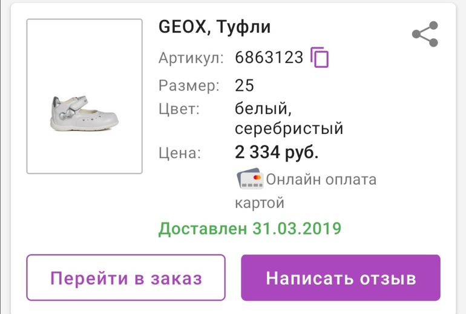Tap the "Цена:" label
The image size is (466, 314).
pyautogui.click(x=179, y=153)
